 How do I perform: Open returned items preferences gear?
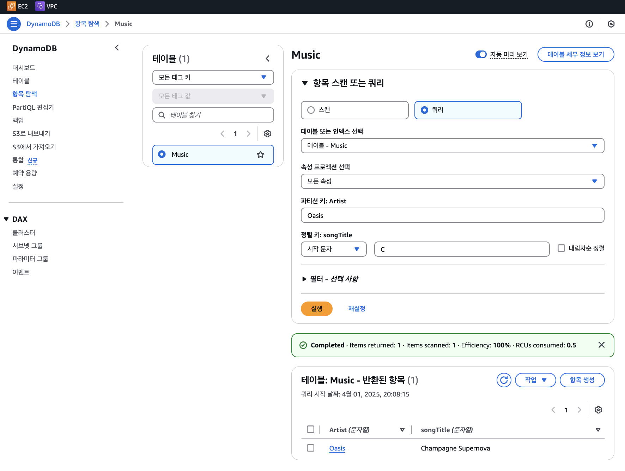pos(599,410)
